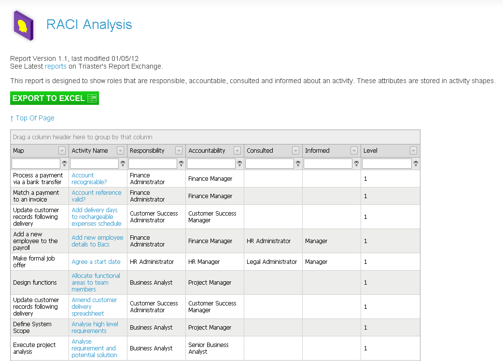
Task: Open the Level column dropdown arrow
Action: point(413,151)
